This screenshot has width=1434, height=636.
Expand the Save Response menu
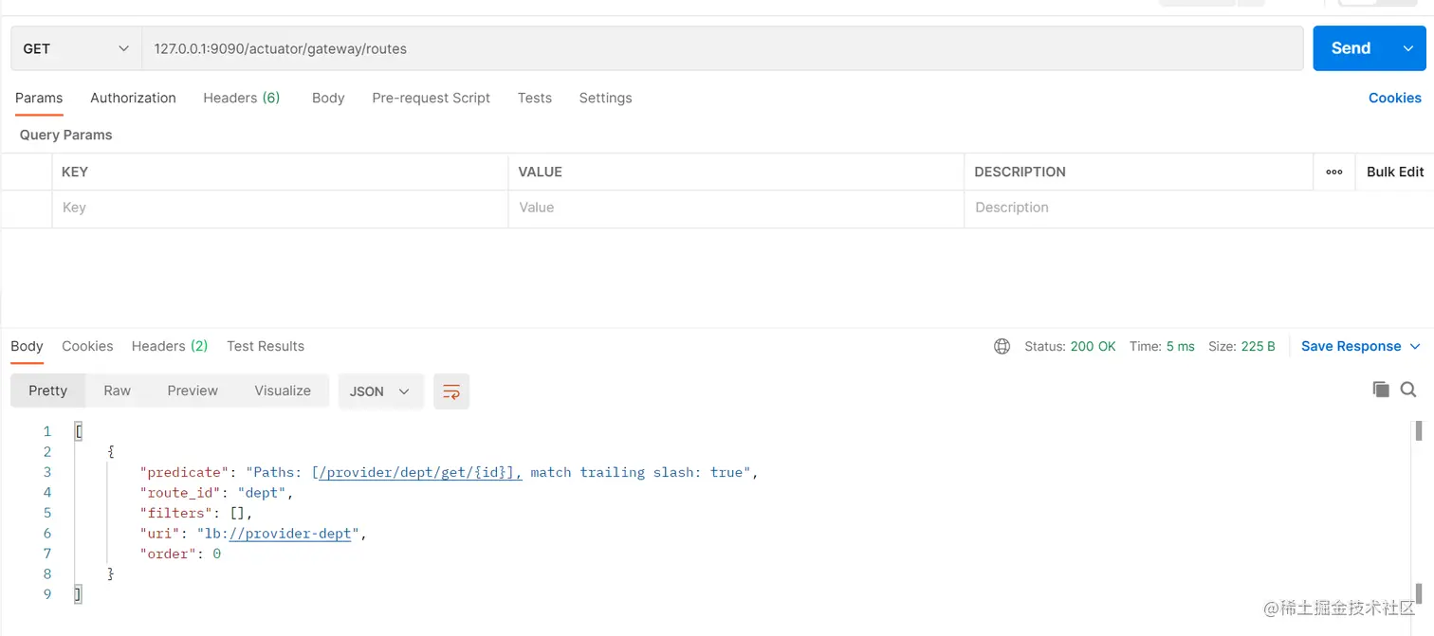pos(1415,347)
